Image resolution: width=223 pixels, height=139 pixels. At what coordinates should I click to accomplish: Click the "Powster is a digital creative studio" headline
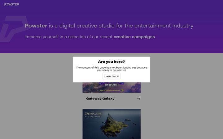tap(109, 26)
